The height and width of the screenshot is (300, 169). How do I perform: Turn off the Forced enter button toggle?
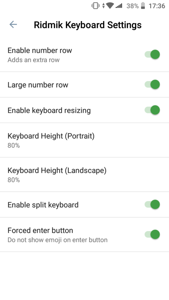click(x=152, y=234)
